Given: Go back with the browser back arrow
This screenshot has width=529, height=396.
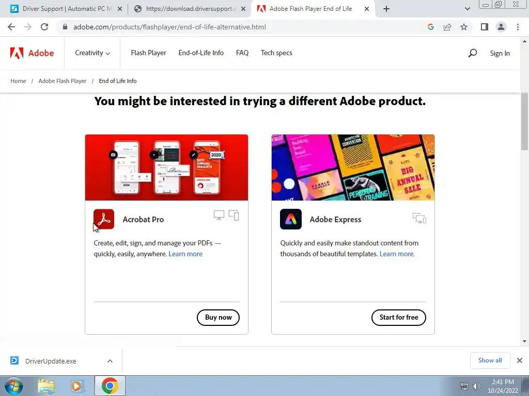Looking at the screenshot, I should (x=11, y=27).
